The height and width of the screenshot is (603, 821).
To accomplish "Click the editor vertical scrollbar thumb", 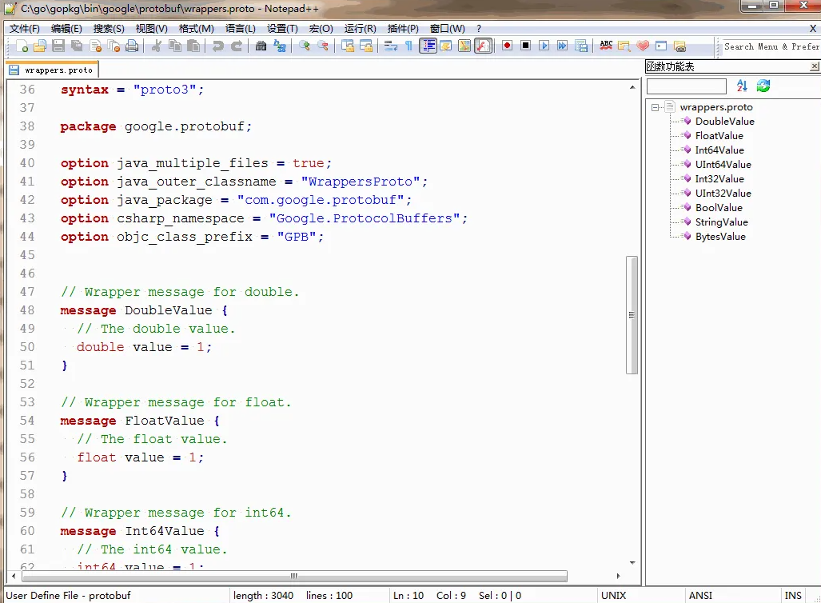I will tap(632, 315).
